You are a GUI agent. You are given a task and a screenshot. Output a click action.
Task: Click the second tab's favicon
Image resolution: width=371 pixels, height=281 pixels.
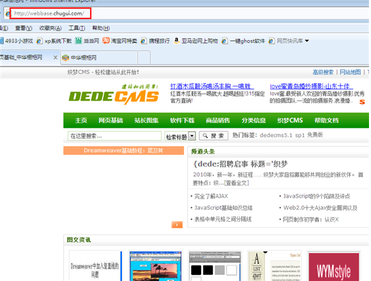pyautogui.click(x=65, y=58)
